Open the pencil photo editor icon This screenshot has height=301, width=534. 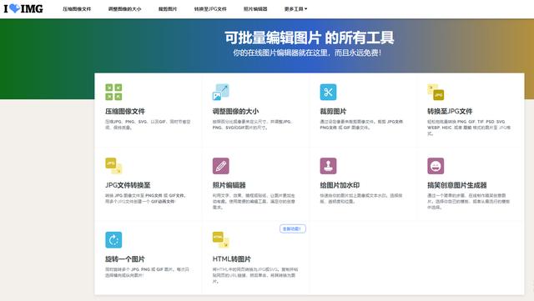click(220, 166)
